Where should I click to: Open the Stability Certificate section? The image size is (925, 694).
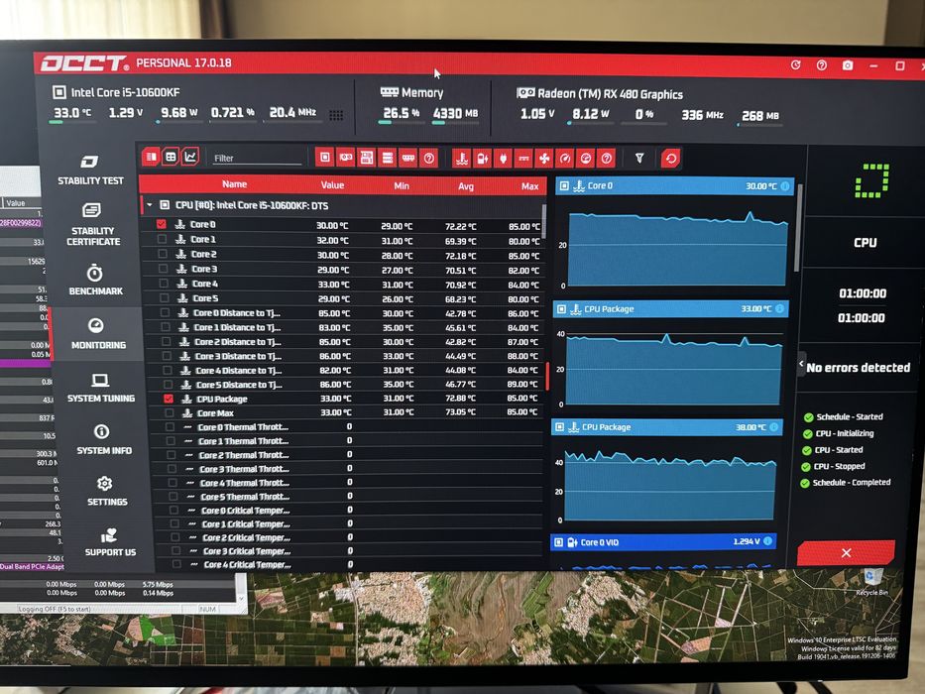pos(92,225)
